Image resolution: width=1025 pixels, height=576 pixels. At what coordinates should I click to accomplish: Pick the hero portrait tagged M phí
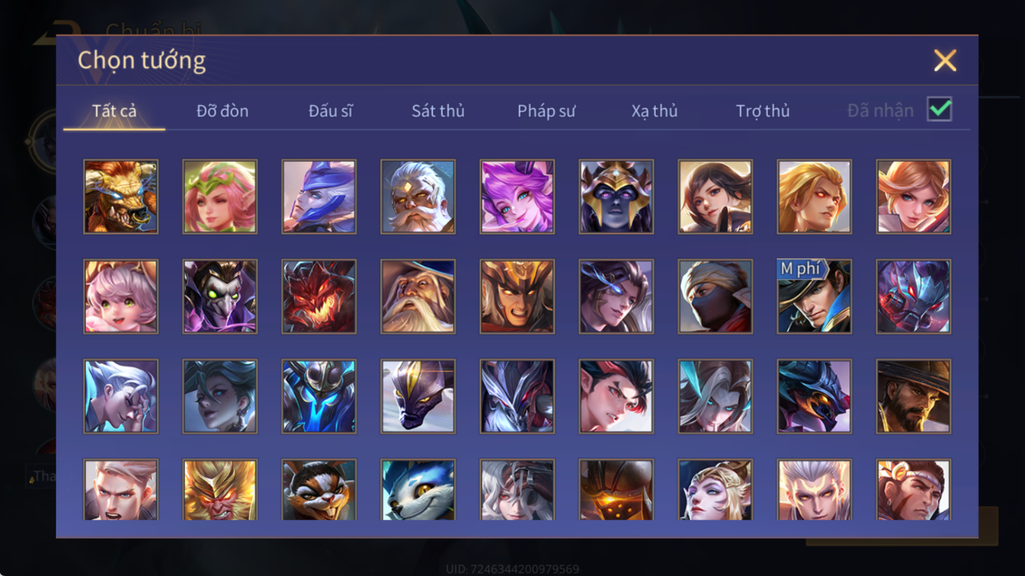pos(814,296)
